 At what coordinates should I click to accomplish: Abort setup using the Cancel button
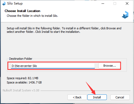[x=120, y=97]
